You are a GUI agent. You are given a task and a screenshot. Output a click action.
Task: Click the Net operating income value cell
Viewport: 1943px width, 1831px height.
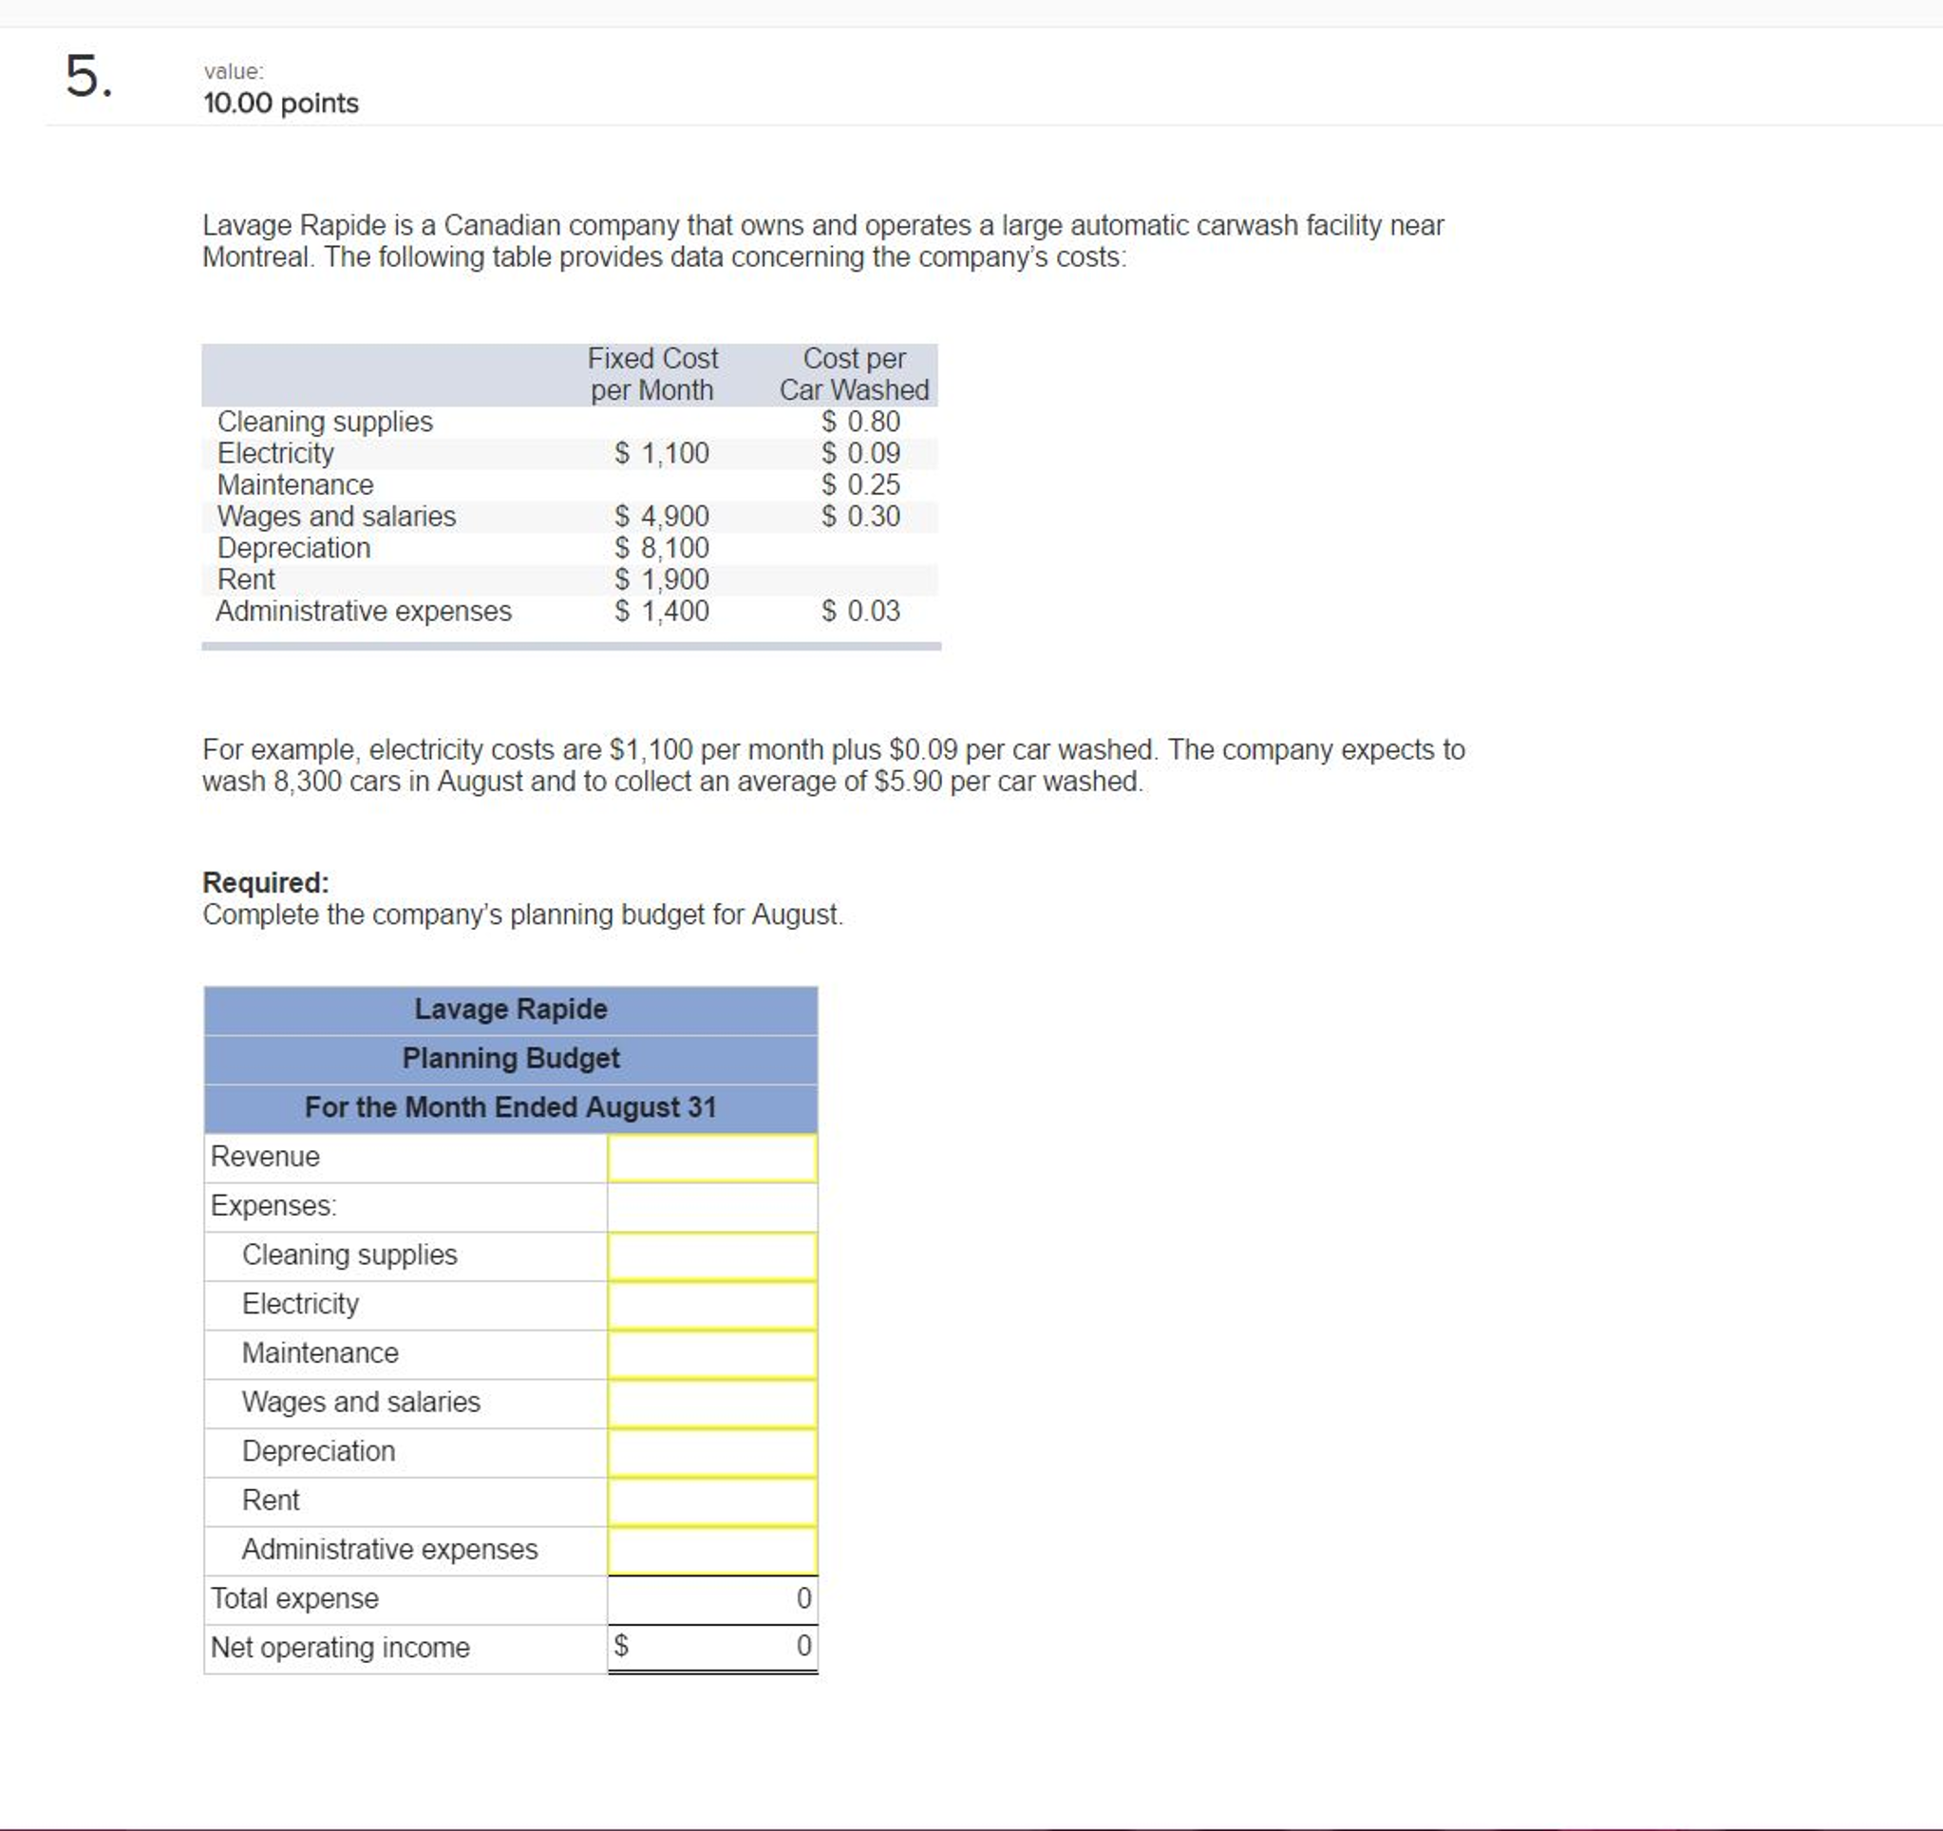pos(711,1647)
